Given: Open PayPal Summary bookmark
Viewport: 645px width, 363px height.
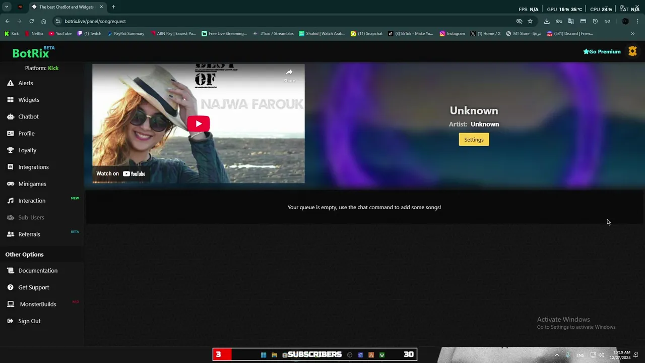Looking at the screenshot, I should 126,34.
